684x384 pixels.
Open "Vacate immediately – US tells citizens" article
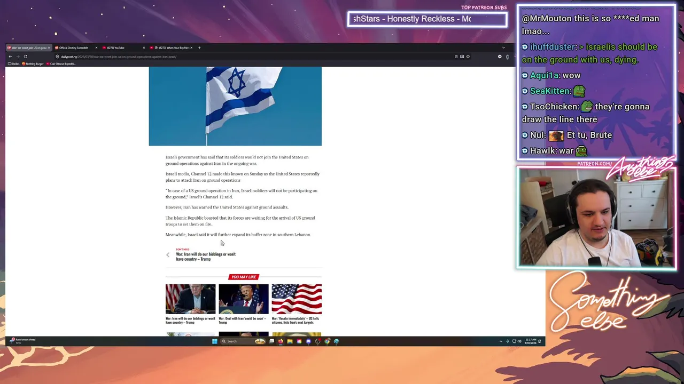tap(296, 321)
